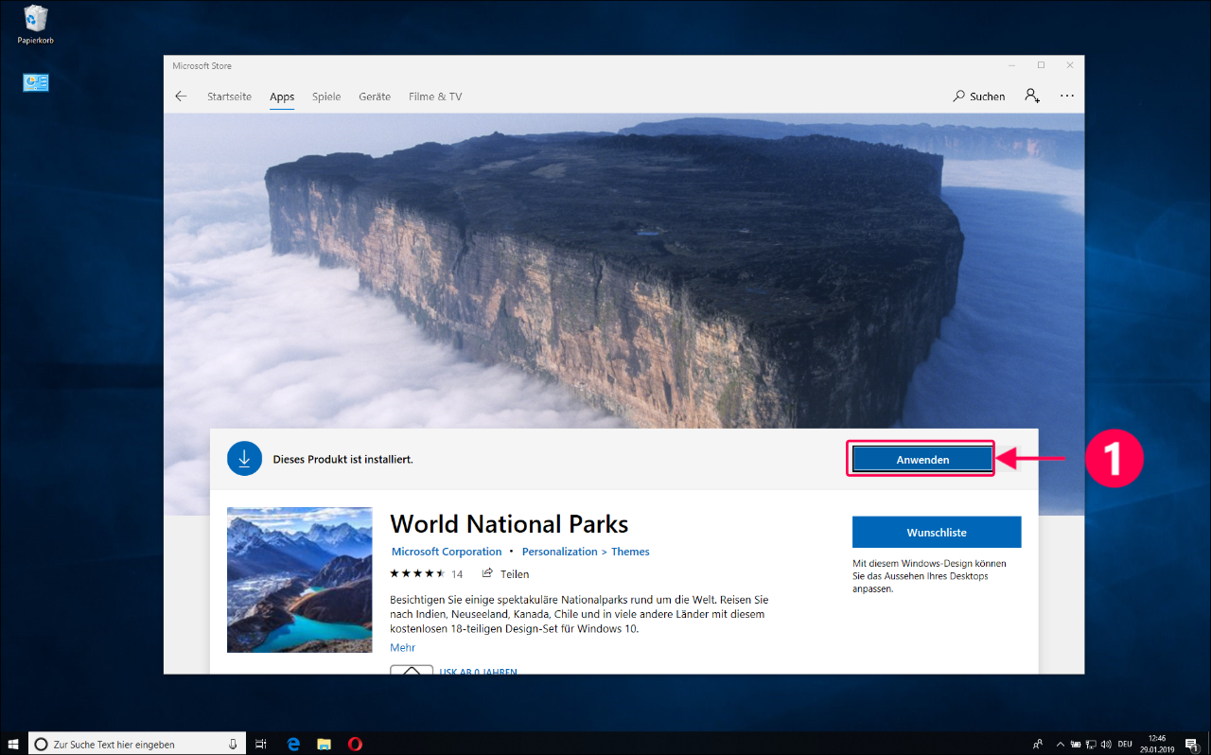The image size is (1211, 755).
Task: Open the People icon in system tray
Action: point(1038,744)
